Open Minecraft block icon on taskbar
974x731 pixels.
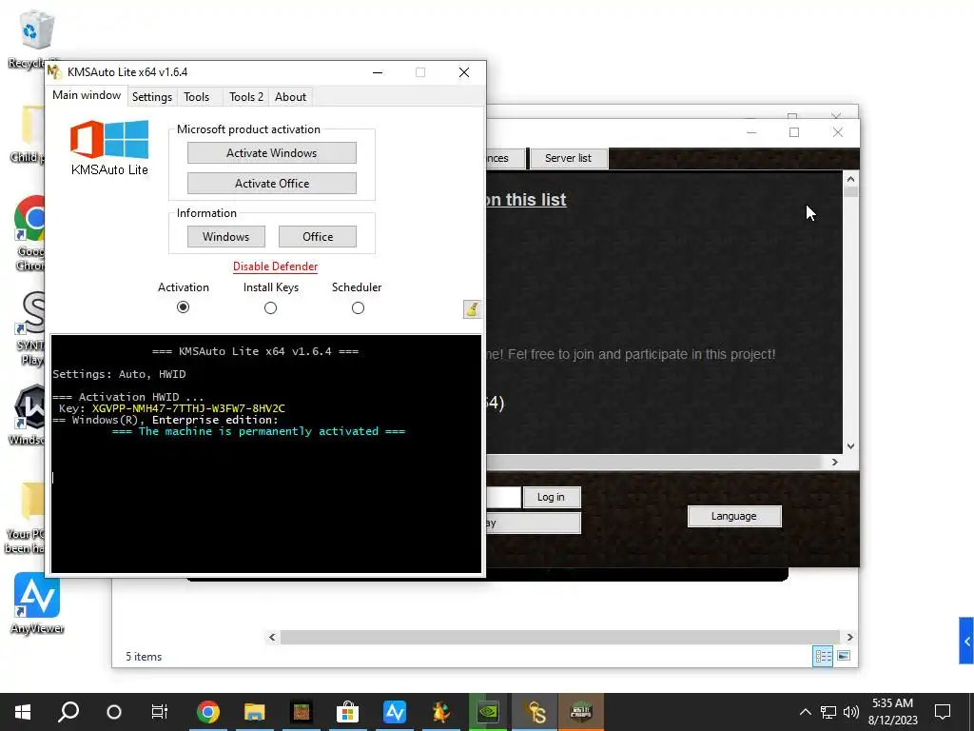[302, 712]
